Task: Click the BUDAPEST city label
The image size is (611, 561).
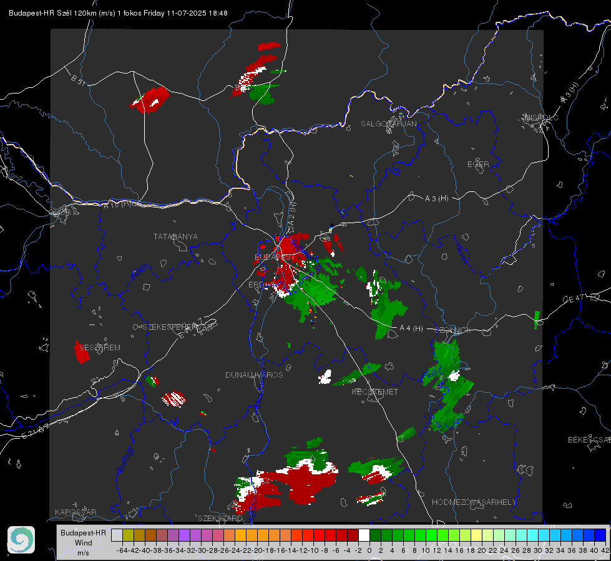Action: 275,257
